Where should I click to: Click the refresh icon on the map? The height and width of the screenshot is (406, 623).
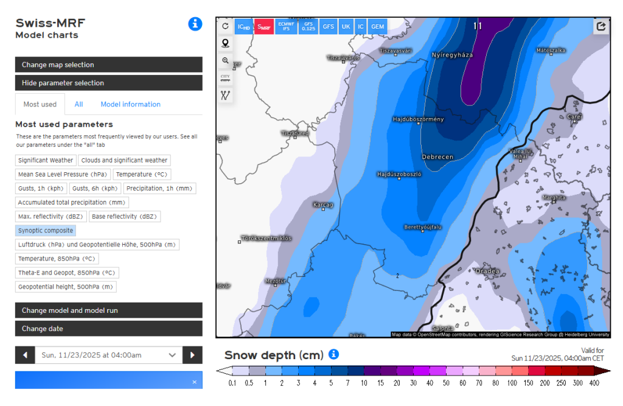225,26
